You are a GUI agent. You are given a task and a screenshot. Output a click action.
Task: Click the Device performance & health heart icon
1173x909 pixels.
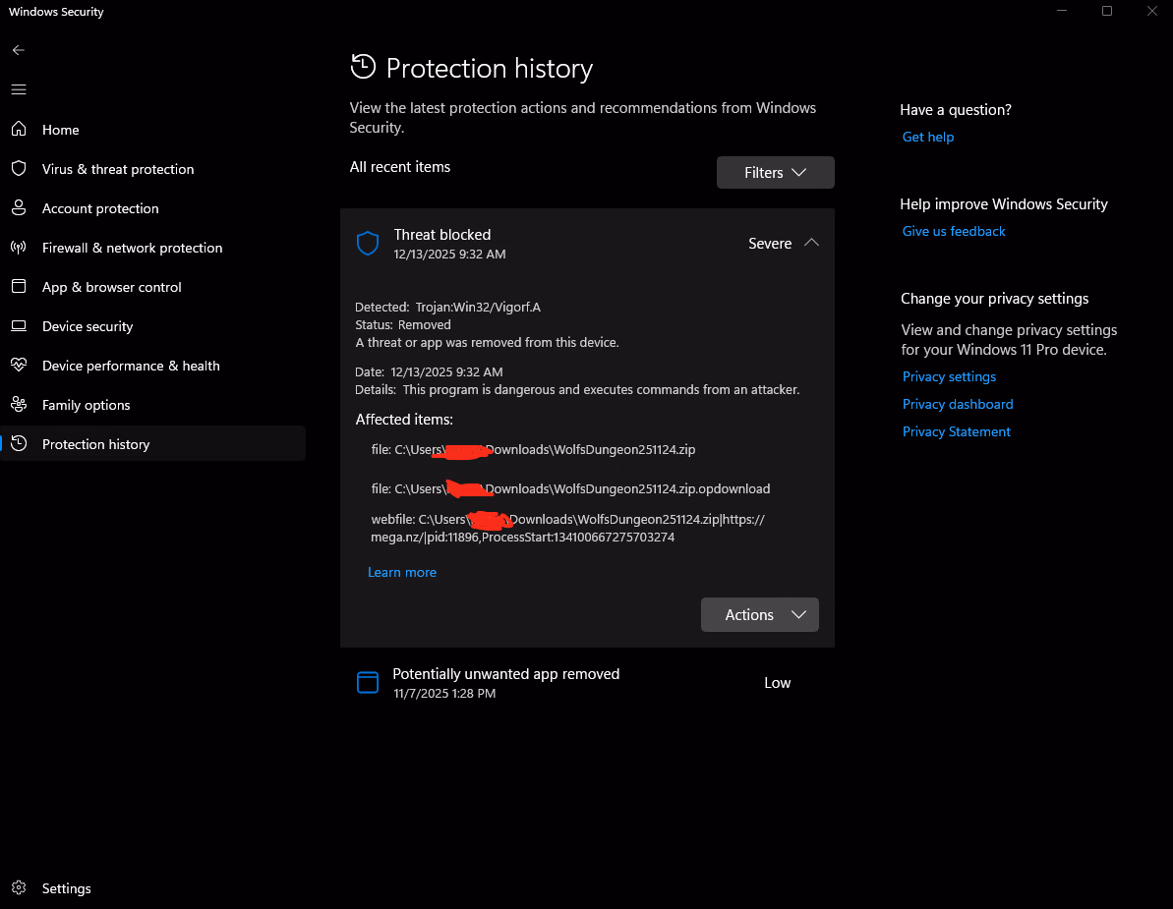click(x=19, y=366)
